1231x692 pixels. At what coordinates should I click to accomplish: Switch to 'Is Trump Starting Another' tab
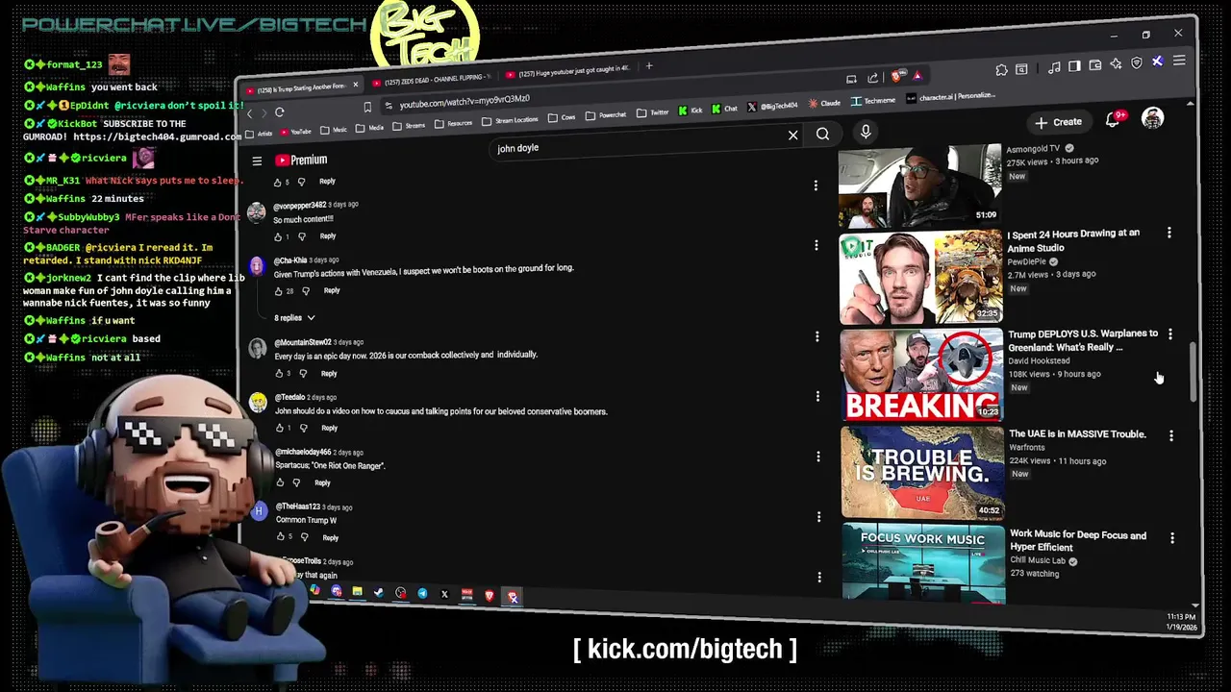(301, 86)
